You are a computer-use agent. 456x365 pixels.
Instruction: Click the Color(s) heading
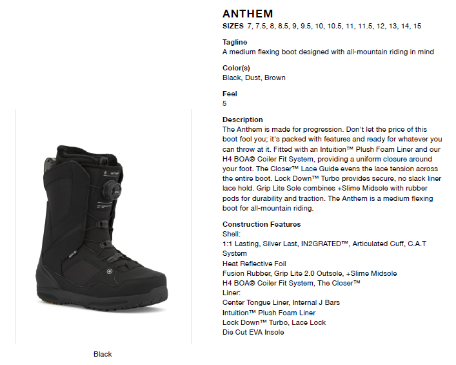pyautogui.click(x=236, y=68)
